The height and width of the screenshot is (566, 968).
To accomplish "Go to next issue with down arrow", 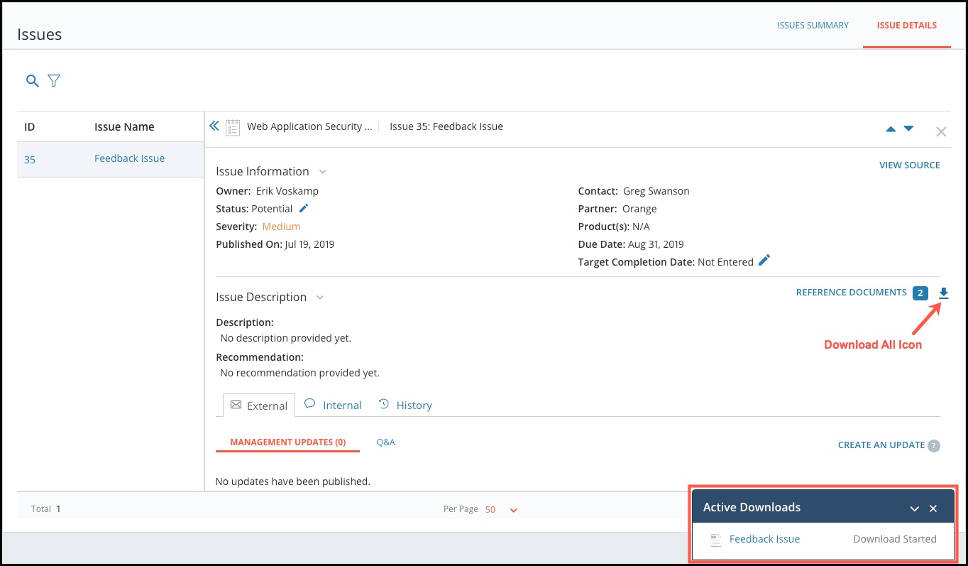I will (908, 129).
